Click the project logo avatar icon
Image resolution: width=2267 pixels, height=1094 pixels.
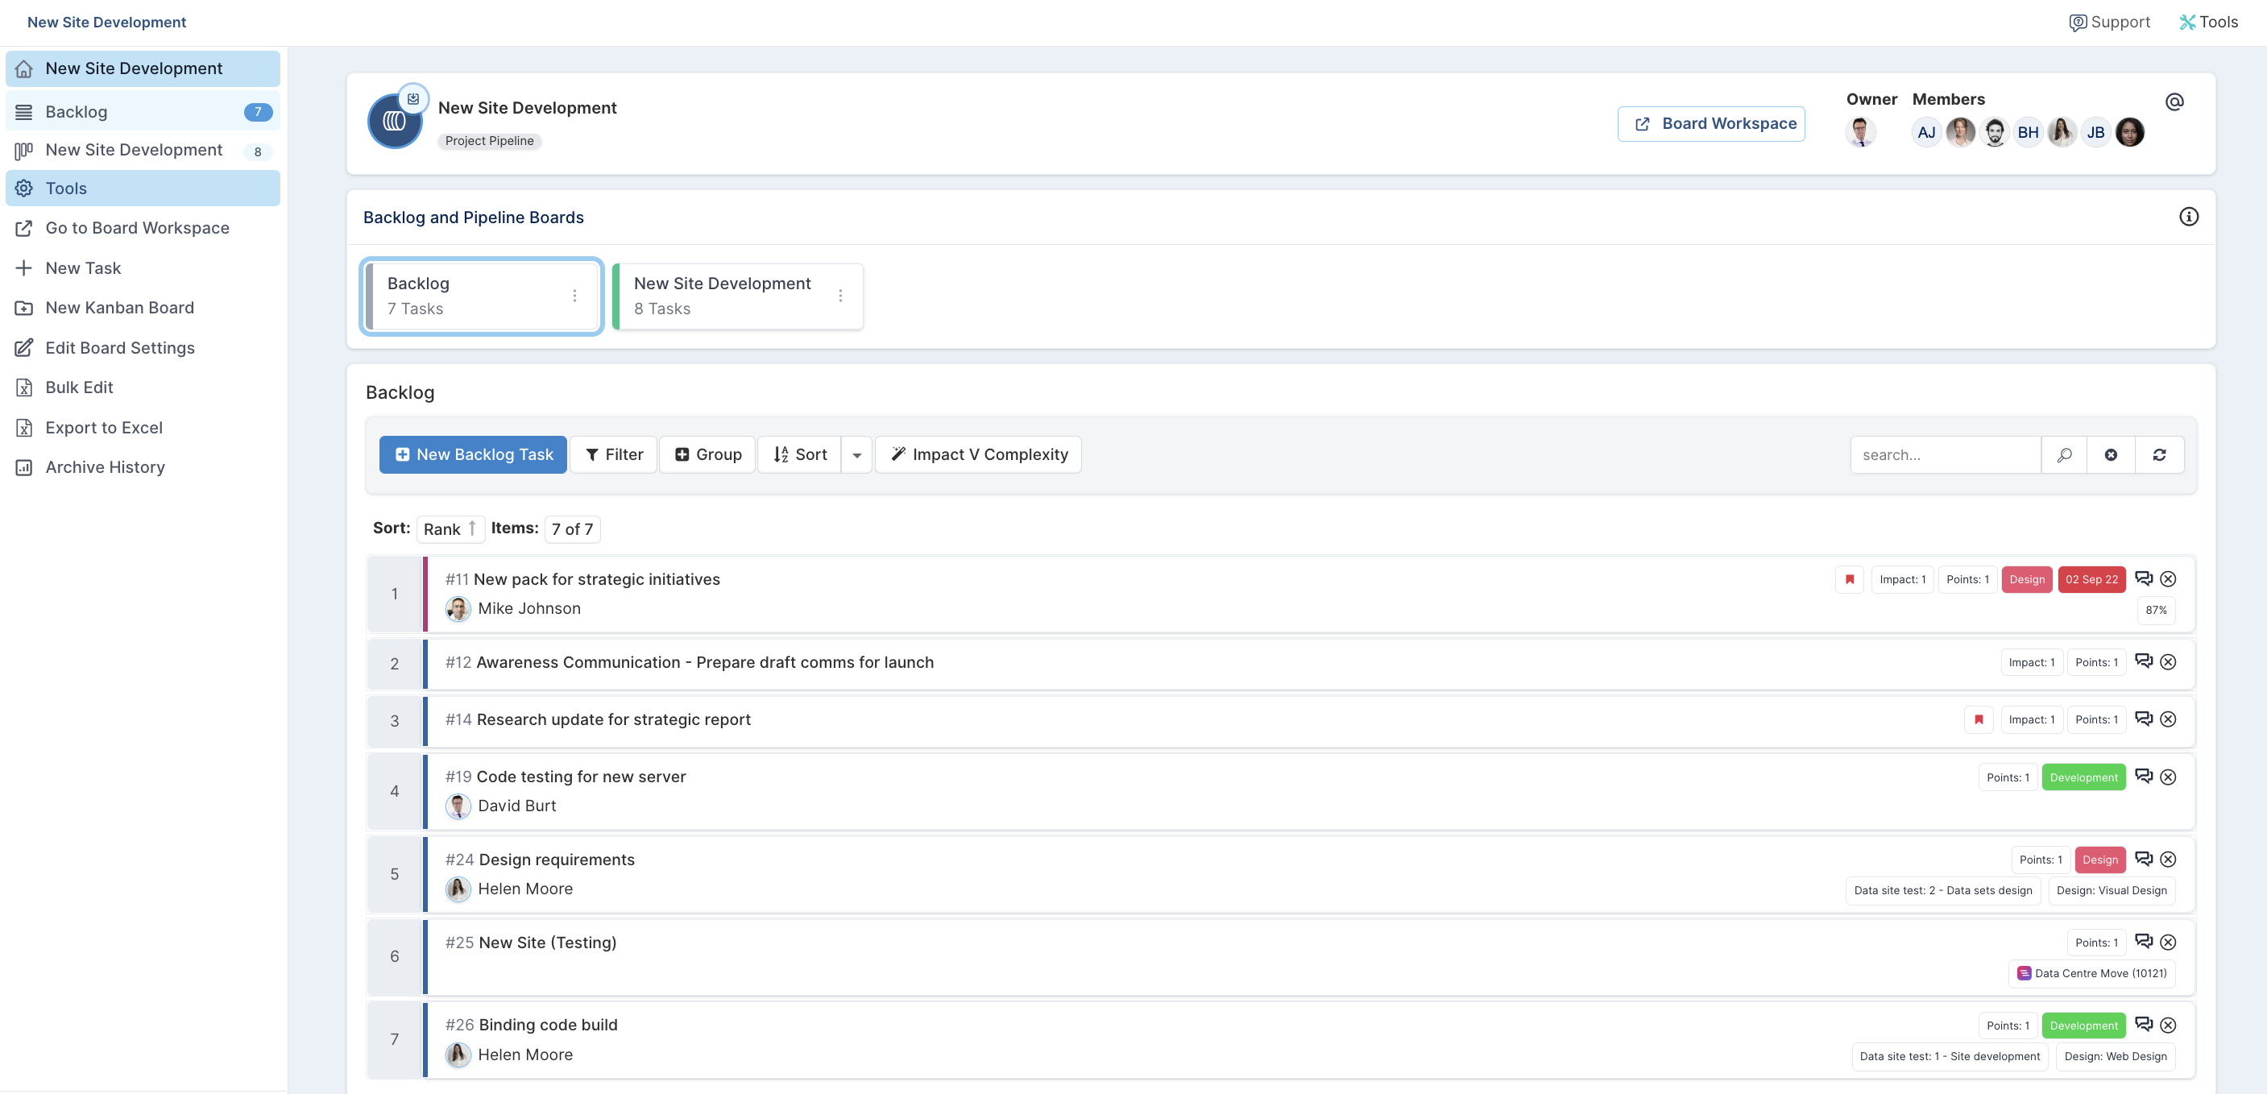(x=394, y=121)
